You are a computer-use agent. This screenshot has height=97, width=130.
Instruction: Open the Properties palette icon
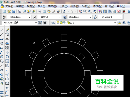tap(100, 11)
